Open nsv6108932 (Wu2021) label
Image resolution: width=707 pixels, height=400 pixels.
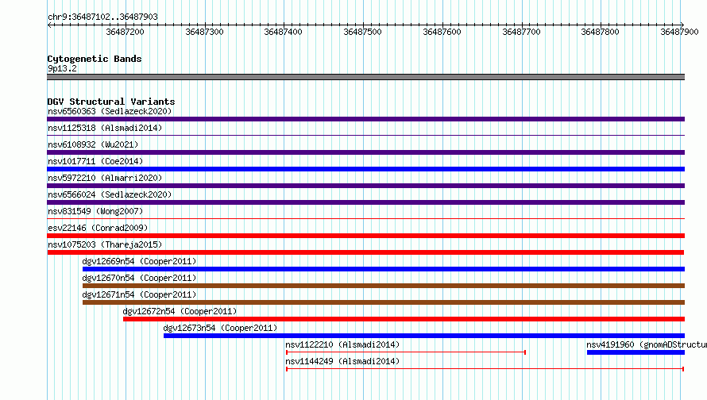pyautogui.click(x=93, y=144)
